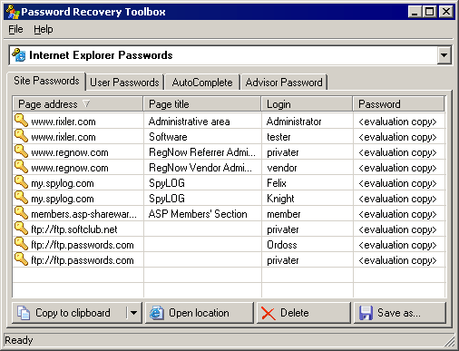Expand the Internet Explorer Passwords dropdown arrow
Image resolution: width=459 pixels, height=351 pixels.
(x=444, y=55)
